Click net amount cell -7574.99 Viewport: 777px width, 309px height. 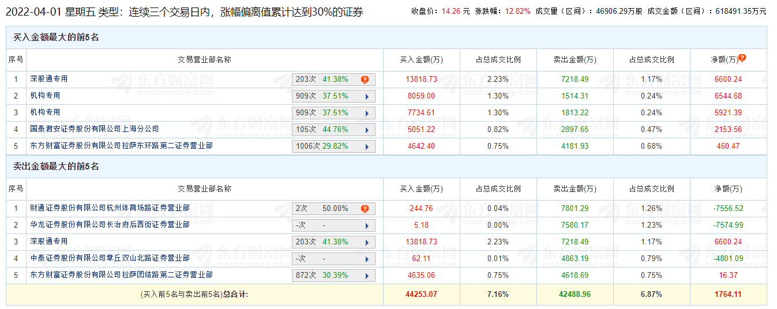click(728, 225)
